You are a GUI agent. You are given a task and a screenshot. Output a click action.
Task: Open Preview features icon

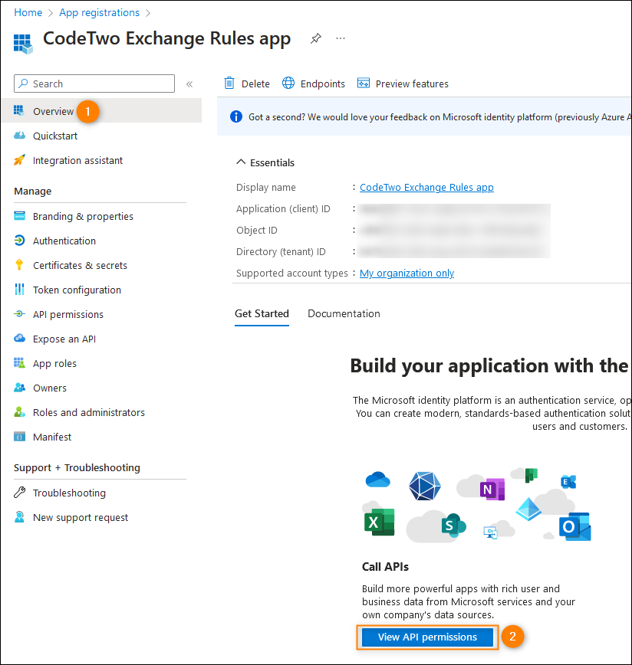[364, 83]
